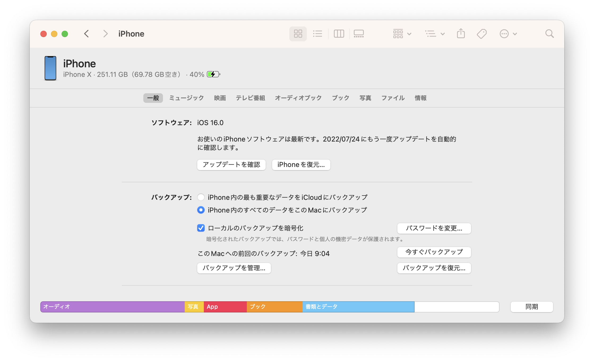The height and width of the screenshot is (362, 594).
Task: Toggle ローカルのバックアップを暗号化 checkbox
Action: 201,228
